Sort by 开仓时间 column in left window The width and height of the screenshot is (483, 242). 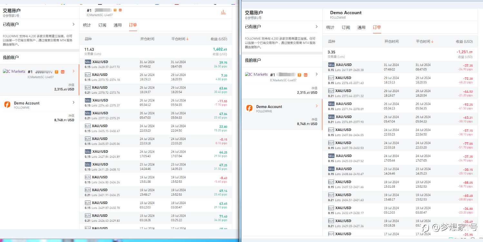tap(147, 39)
